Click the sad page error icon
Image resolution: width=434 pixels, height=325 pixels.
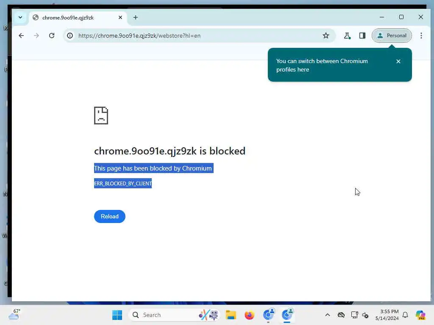tap(101, 116)
